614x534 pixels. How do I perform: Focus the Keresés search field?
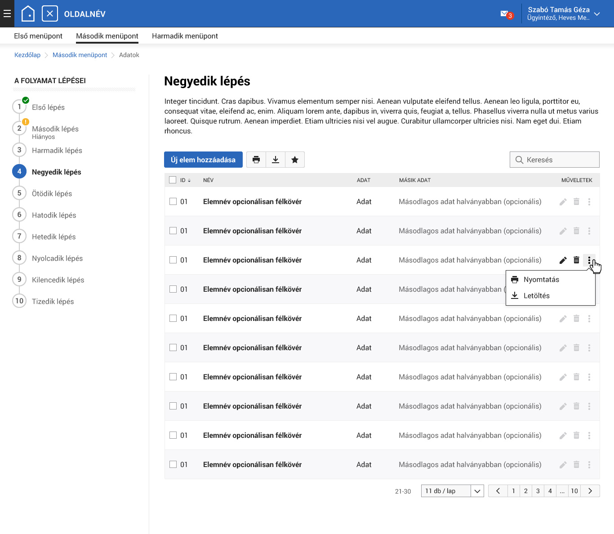pyautogui.click(x=555, y=160)
